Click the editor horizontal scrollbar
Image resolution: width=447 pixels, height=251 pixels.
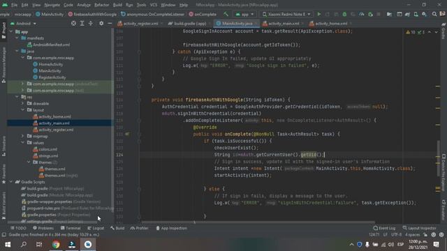tap(258, 222)
